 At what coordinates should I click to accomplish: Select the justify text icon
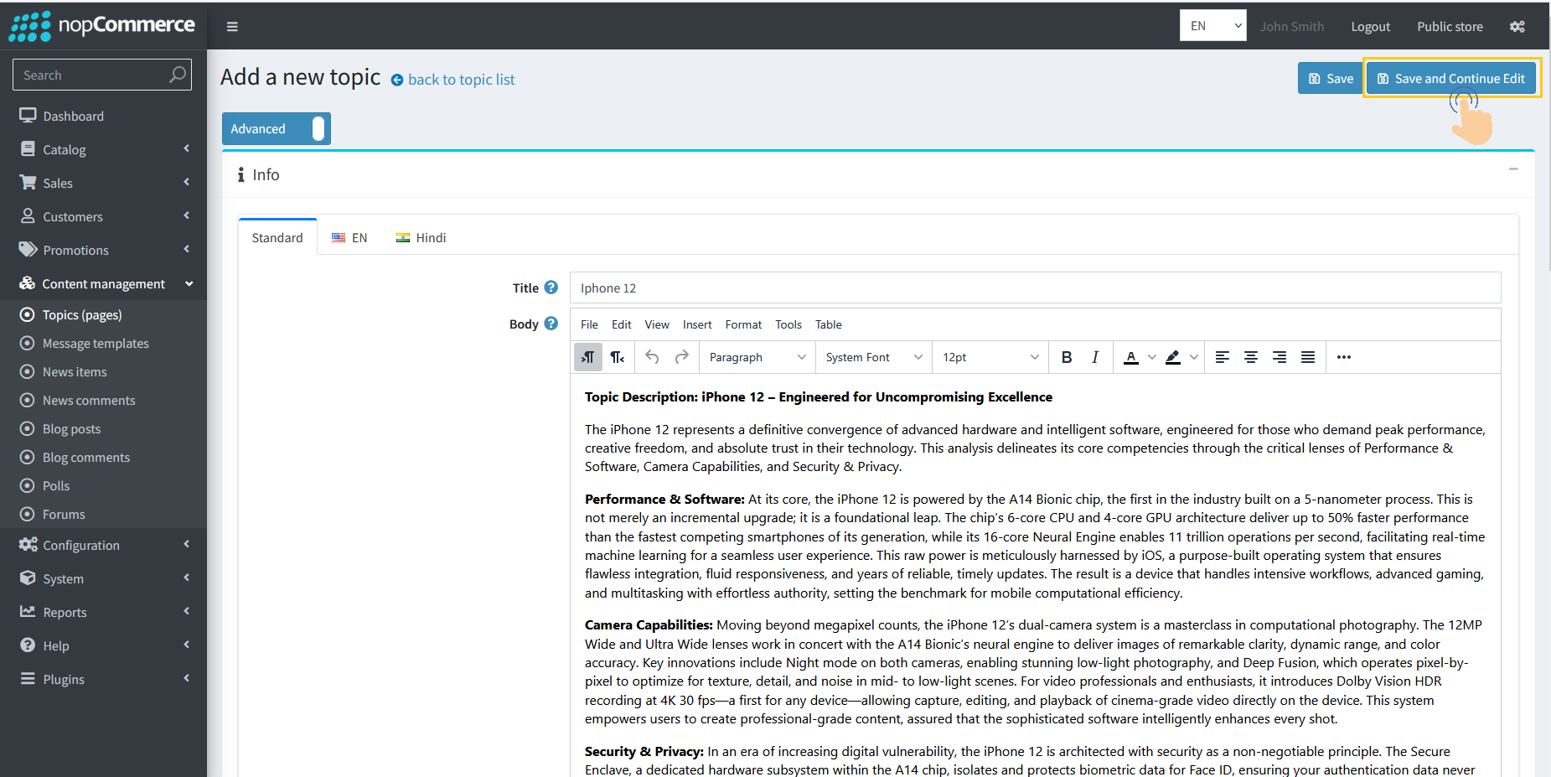(1308, 356)
